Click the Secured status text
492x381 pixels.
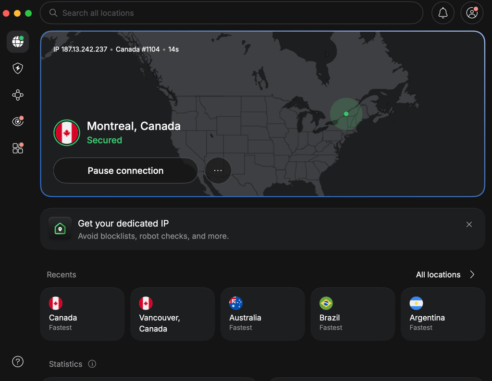(x=104, y=140)
